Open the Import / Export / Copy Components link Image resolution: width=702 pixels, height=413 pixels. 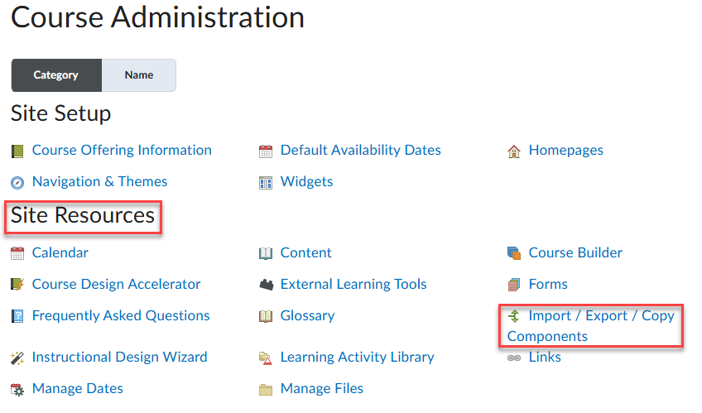coord(601,316)
